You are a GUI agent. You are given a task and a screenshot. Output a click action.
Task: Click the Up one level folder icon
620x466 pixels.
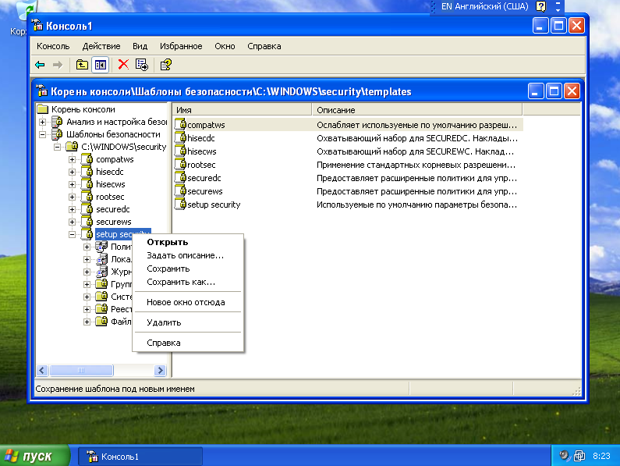coord(82,65)
